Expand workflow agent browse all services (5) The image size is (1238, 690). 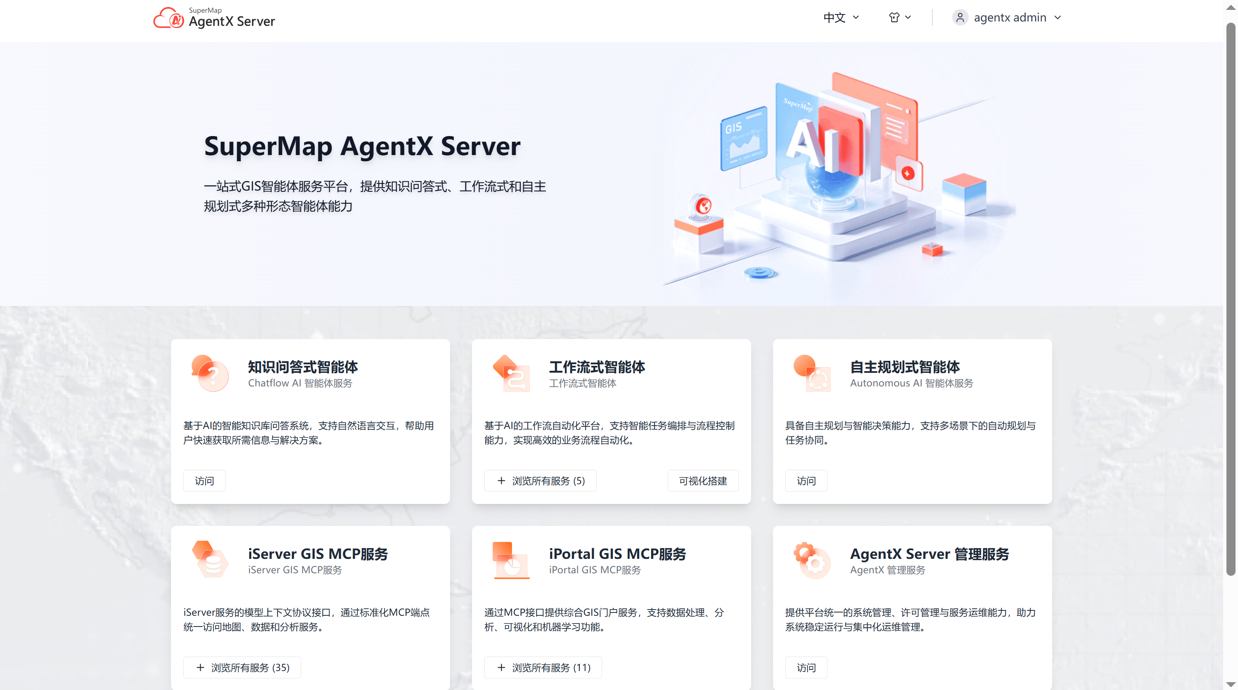tap(540, 481)
